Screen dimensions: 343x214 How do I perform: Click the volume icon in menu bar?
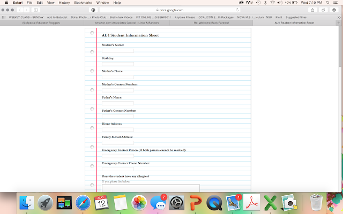pyautogui.click(x=280, y=3)
